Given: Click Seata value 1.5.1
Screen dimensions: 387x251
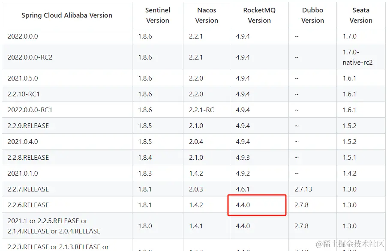Looking at the screenshot, I should [349, 157].
